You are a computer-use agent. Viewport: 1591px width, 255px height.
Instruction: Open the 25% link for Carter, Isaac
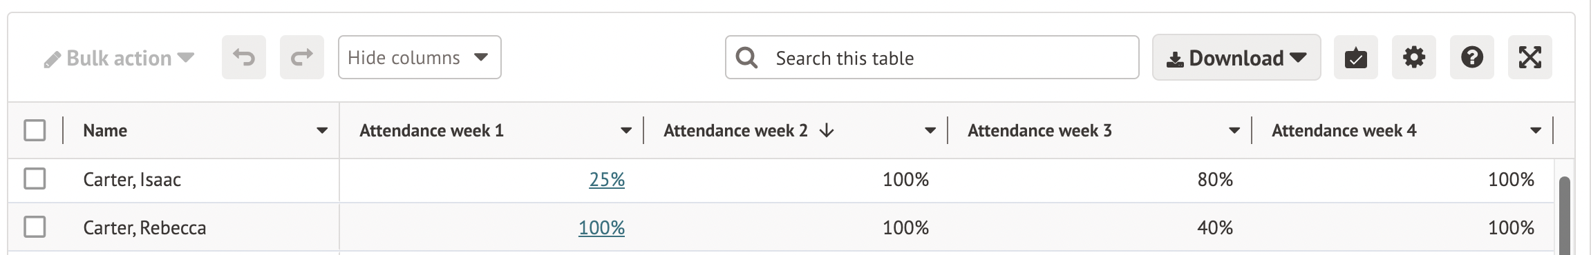pos(607,180)
